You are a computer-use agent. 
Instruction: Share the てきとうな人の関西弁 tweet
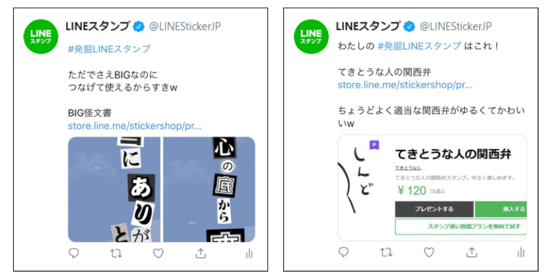pyautogui.click(x=471, y=252)
